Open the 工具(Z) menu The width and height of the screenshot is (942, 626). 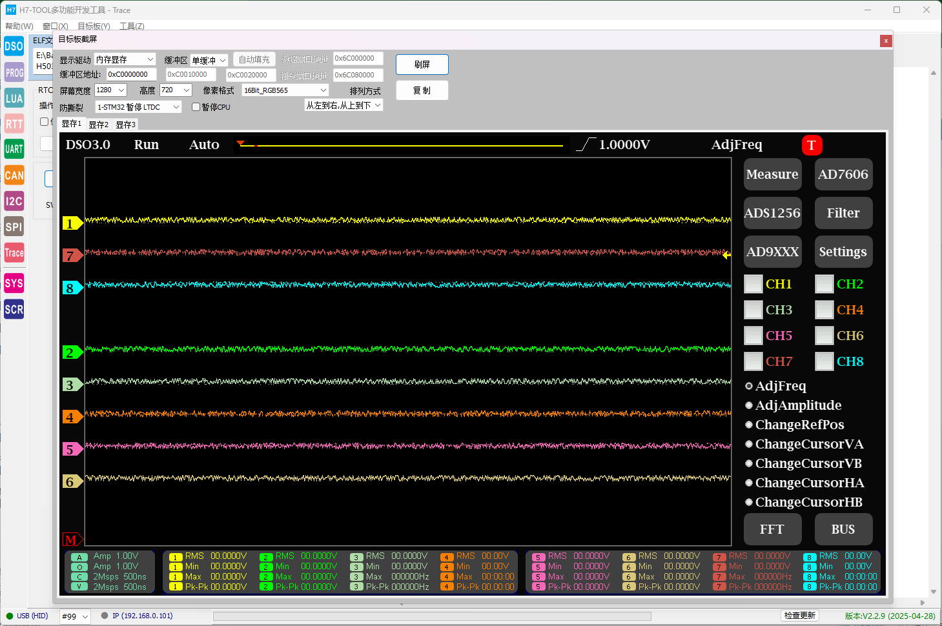point(132,26)
